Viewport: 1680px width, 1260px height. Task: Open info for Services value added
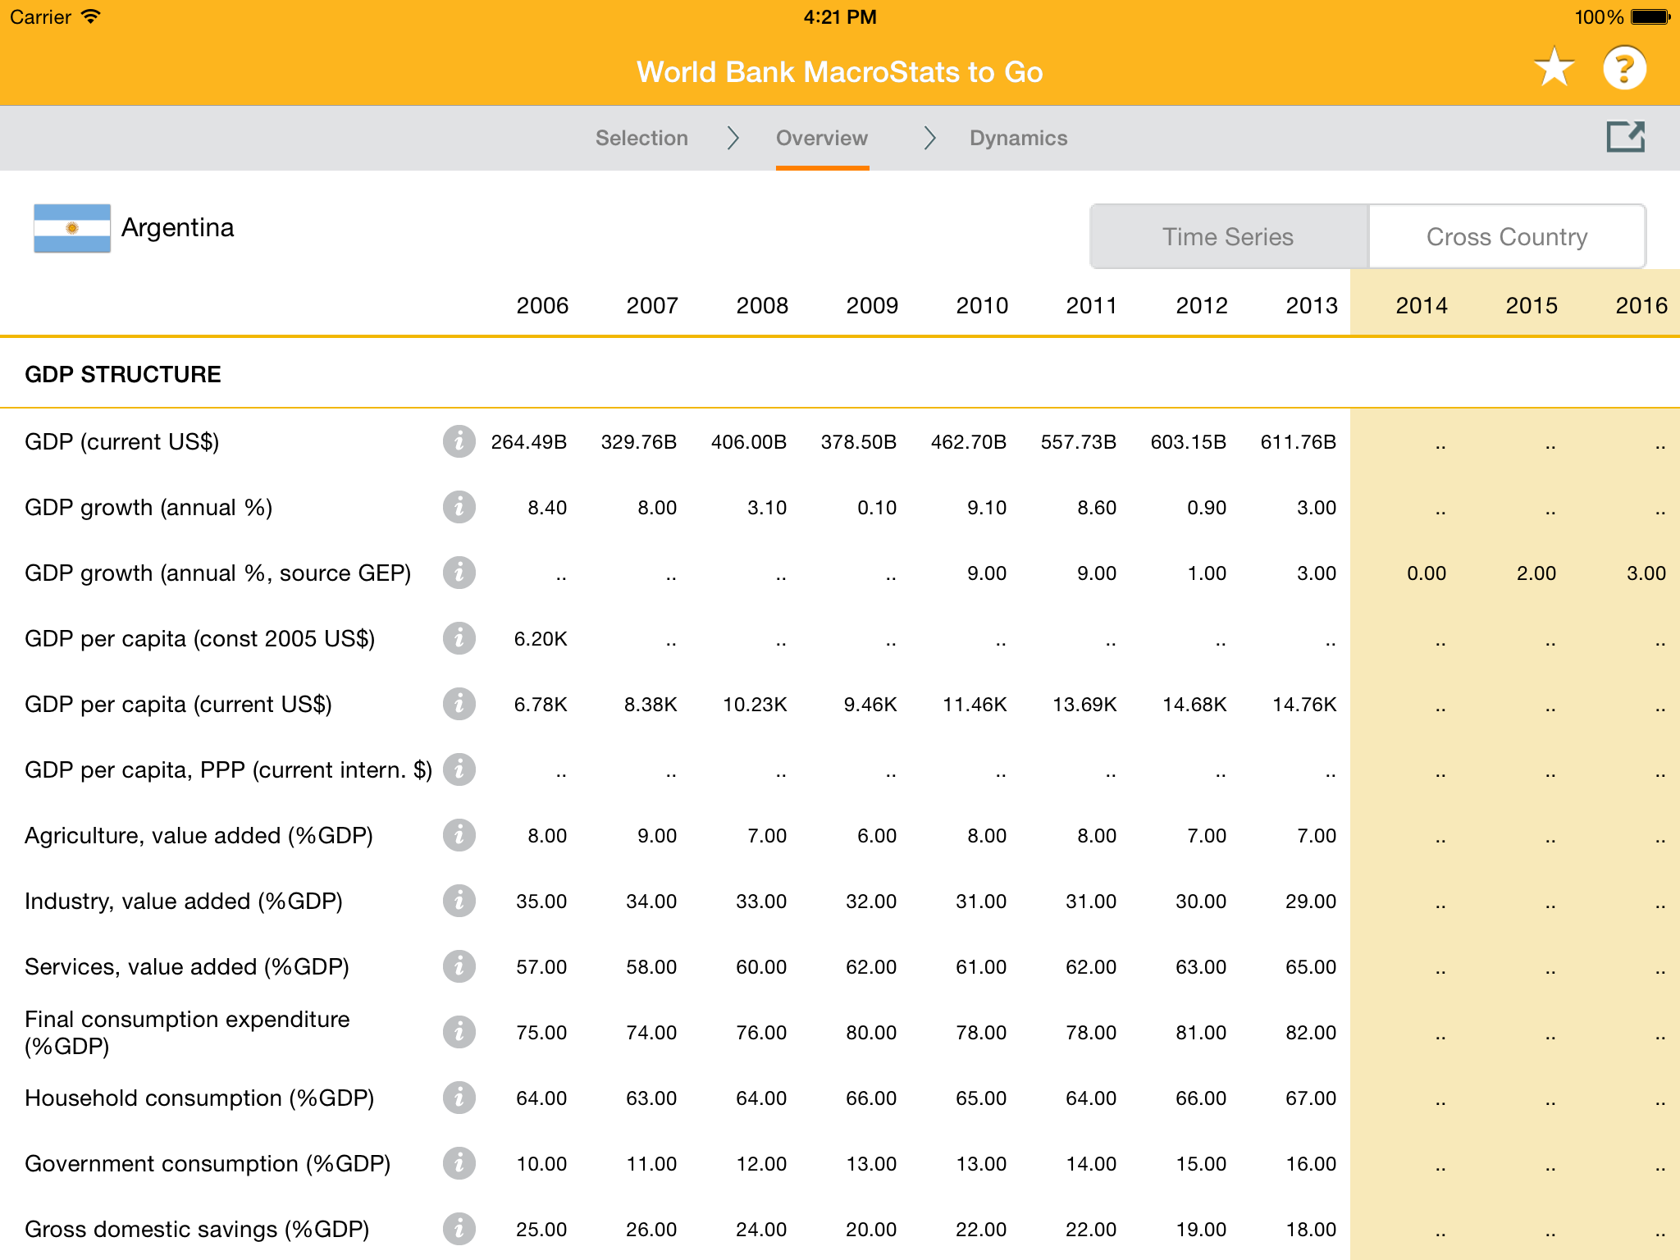459,966
